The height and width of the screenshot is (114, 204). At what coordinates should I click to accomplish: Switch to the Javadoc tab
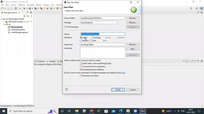51,61
